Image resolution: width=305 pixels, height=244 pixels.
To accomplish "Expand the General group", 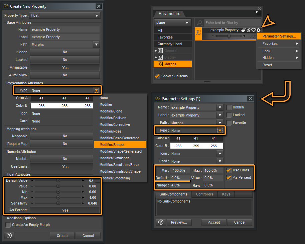I will click(156, 51).
